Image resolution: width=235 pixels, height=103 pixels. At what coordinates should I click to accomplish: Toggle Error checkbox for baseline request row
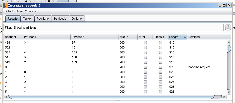click(145, 67)
